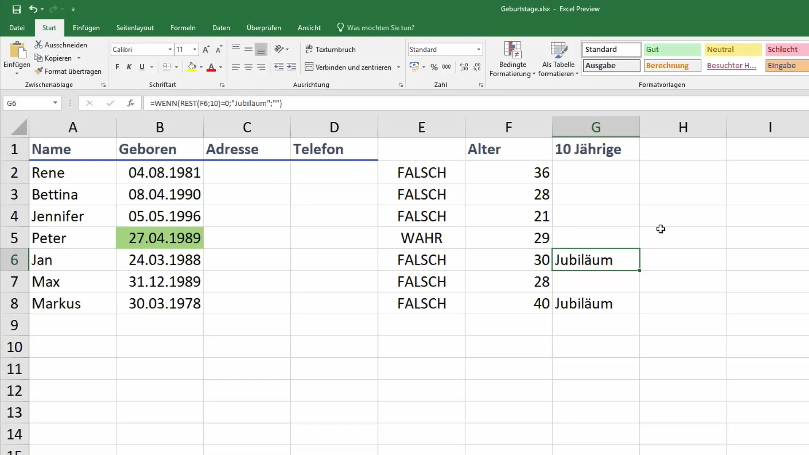Viewport: 809px width, 455px height.
Task: Open the font name Calibri dropdown
Action: tap(170, 49)
